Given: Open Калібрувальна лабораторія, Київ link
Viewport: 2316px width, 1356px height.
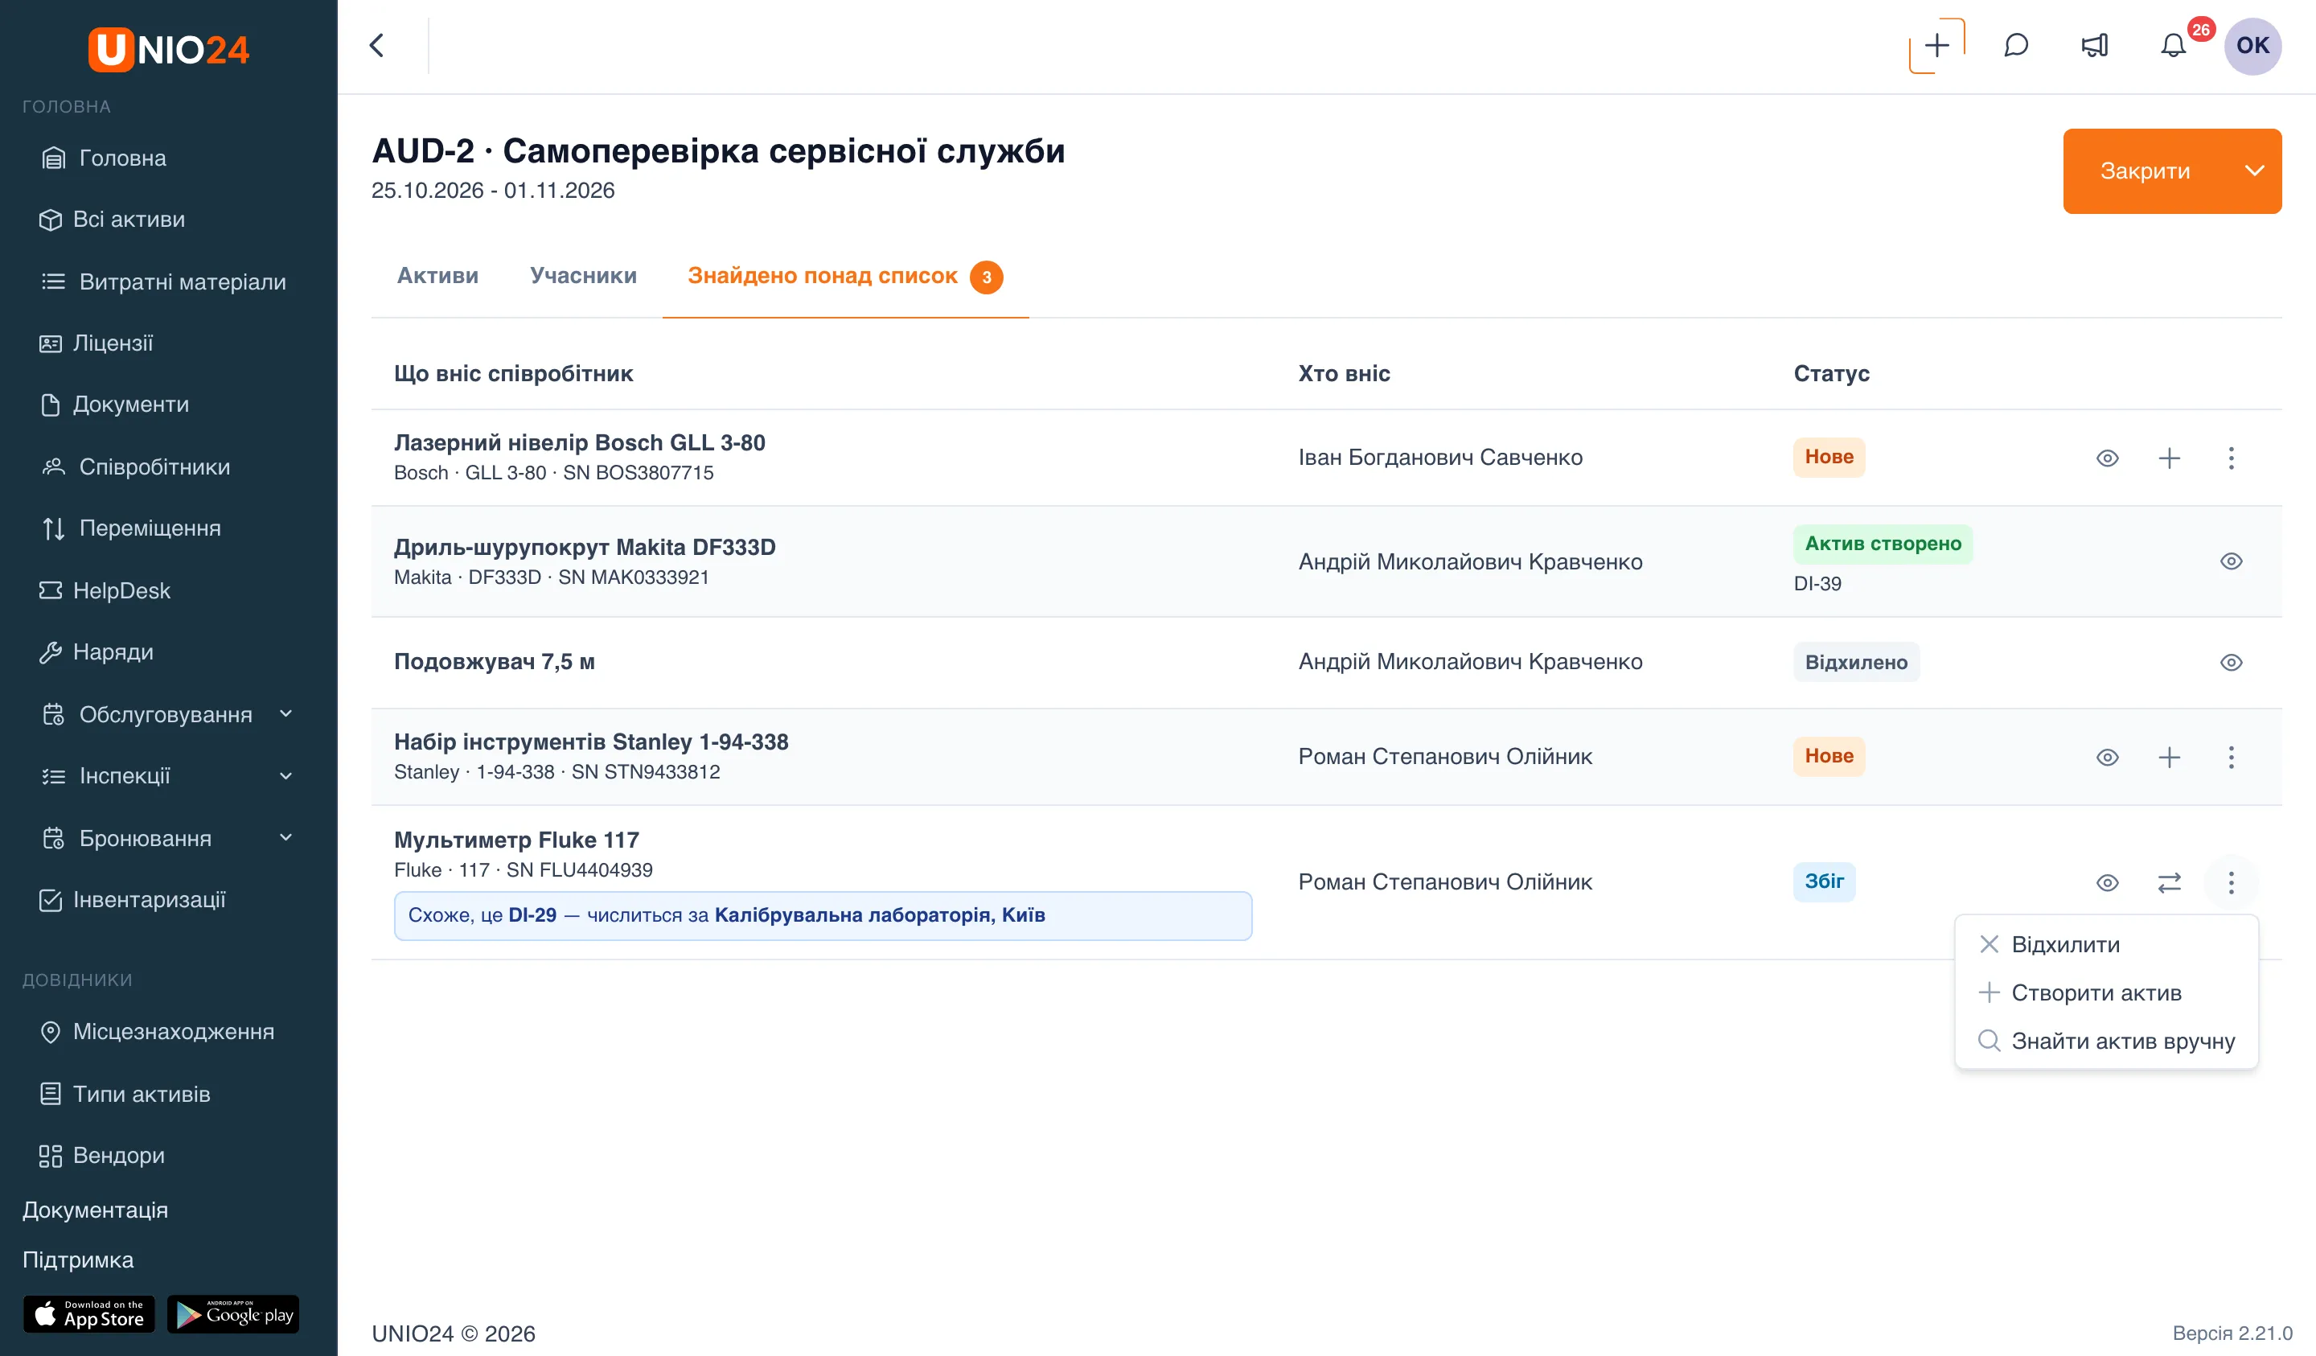Looking at the screenshot, I should click(x=880, y=914).
